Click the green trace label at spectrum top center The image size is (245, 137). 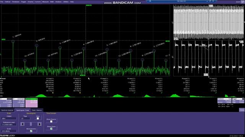89,5
